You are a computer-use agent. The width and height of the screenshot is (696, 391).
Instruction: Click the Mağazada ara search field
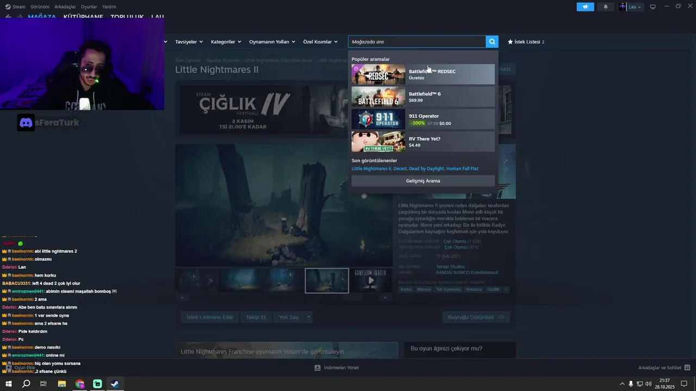coord(417,42)
